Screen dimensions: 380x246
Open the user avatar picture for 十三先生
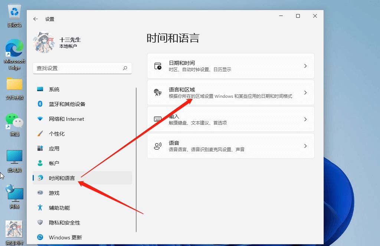point(44,43)
